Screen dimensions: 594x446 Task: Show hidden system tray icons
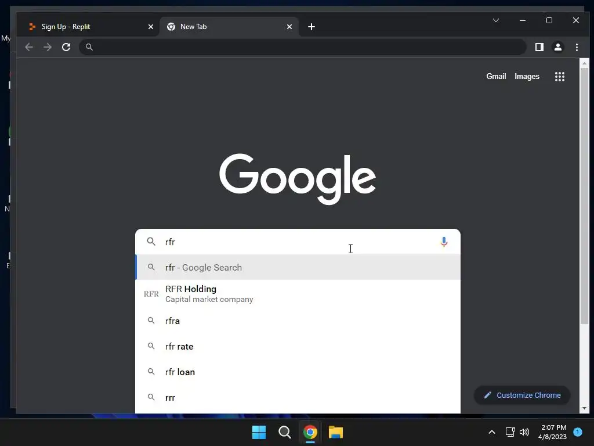(x=492, y=432)
